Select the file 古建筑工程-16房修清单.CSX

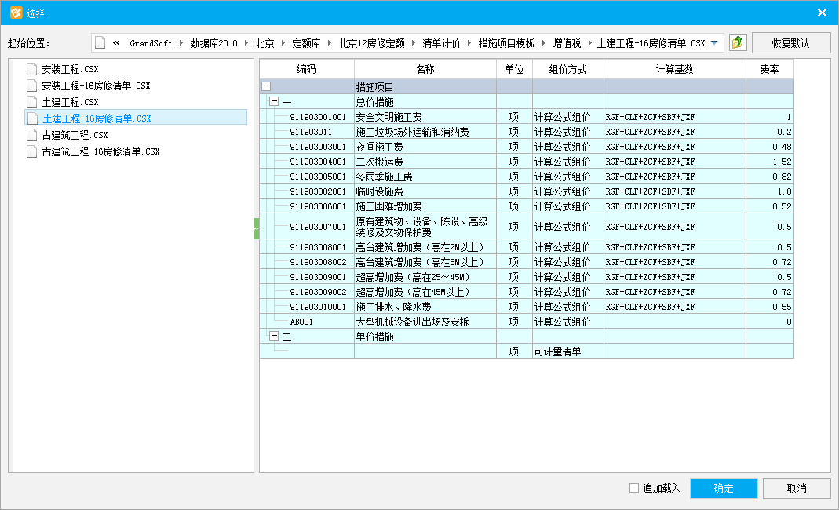(x=100, y=151)
